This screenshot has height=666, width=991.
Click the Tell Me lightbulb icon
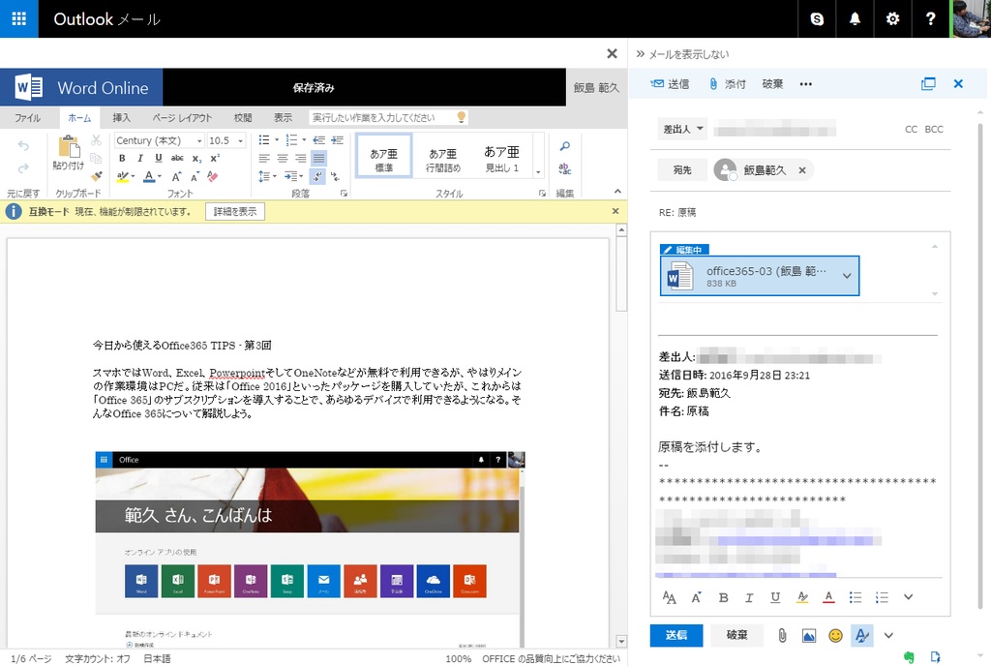(x=462, y=117)
